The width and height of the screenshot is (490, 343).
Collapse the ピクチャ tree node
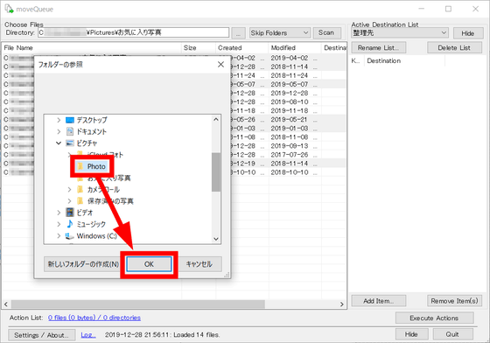(59, 143)
